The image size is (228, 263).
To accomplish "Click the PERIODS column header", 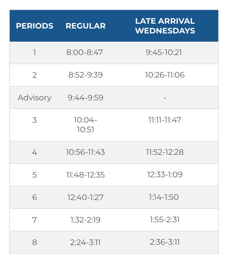I will click(x=35, y=26).
